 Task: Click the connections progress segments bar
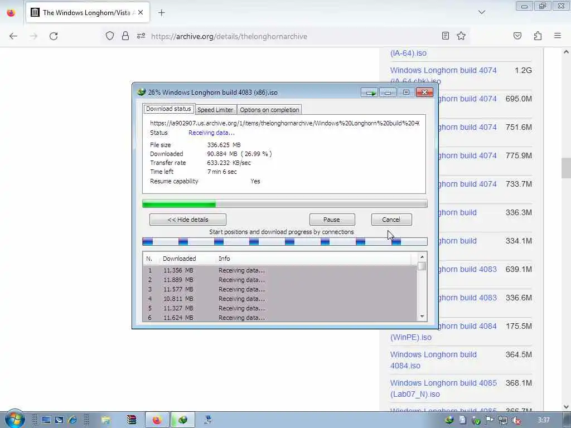[x=285, y=241]
